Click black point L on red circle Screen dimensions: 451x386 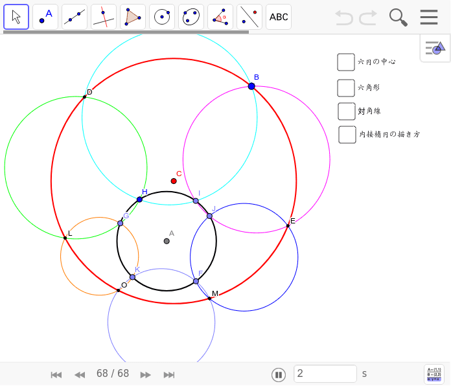(x=65, y=238)
